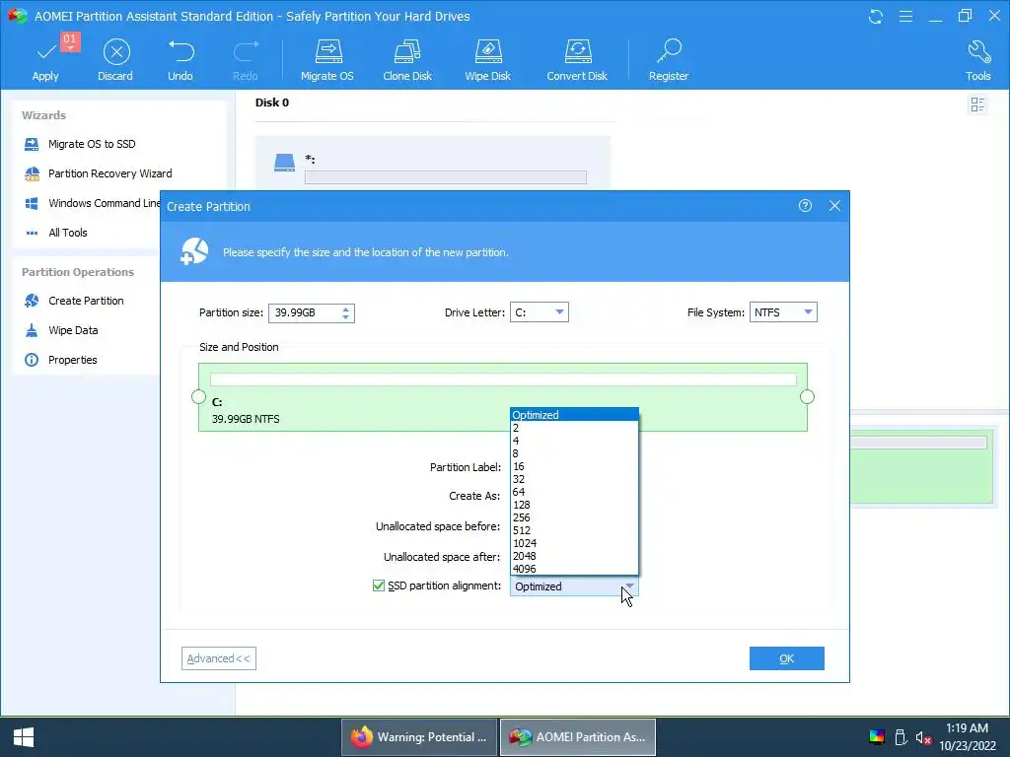Select the Disk 0 unallocated disk entry

point(433,165)
